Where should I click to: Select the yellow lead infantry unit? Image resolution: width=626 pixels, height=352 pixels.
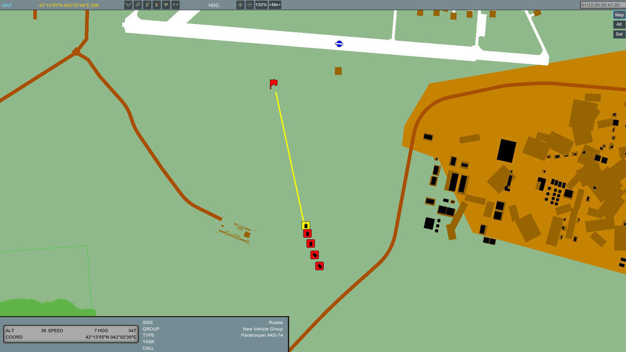point(306,226)
